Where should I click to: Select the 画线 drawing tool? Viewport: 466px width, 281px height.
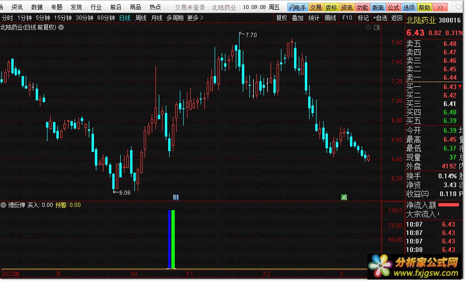[x=331, y=18]
